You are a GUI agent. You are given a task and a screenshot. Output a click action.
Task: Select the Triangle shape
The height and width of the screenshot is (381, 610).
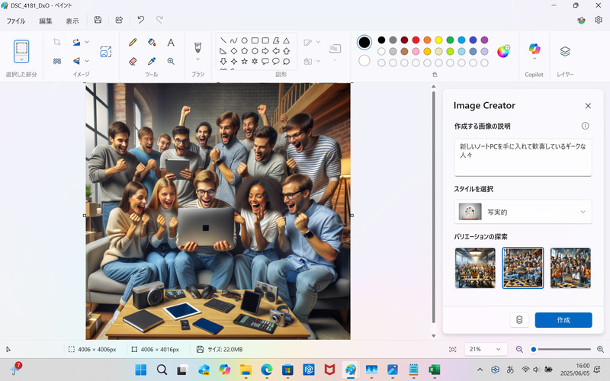click(287, 40)
